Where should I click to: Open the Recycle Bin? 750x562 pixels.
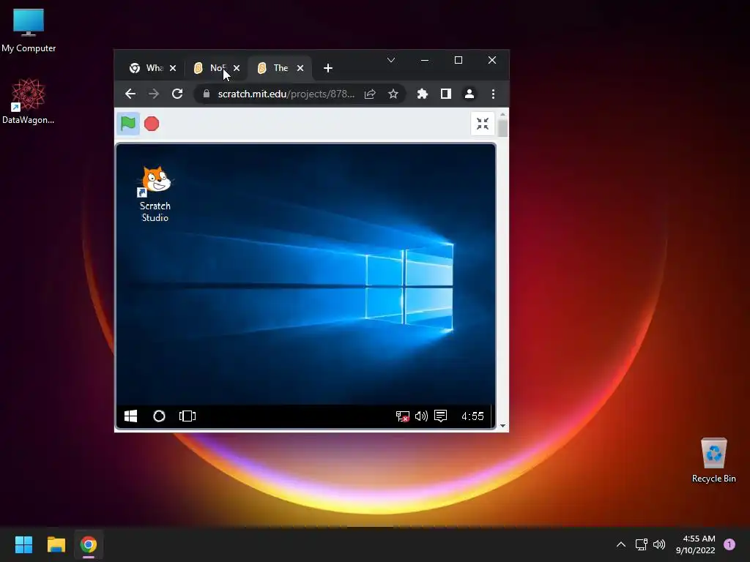(x=713, y=460)
